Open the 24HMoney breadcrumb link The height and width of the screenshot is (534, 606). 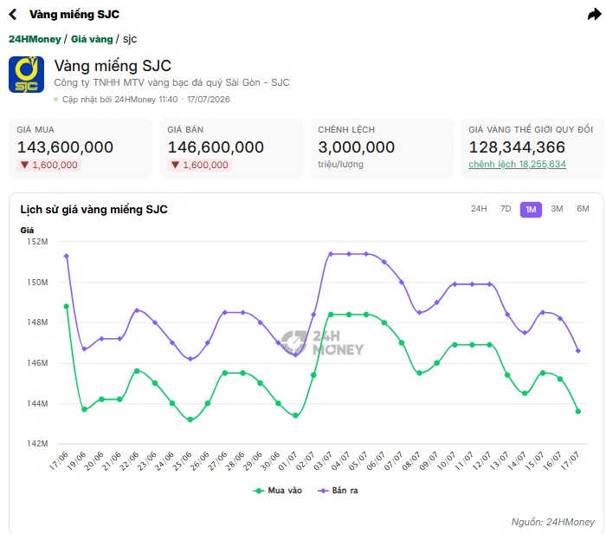(35, 39)
